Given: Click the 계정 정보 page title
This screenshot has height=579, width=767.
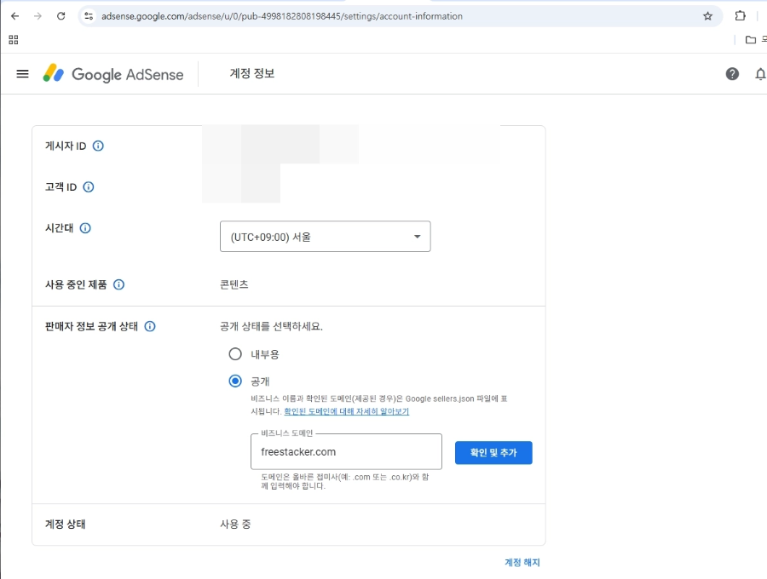Looking at the screenshot, I should pos(252,73).
